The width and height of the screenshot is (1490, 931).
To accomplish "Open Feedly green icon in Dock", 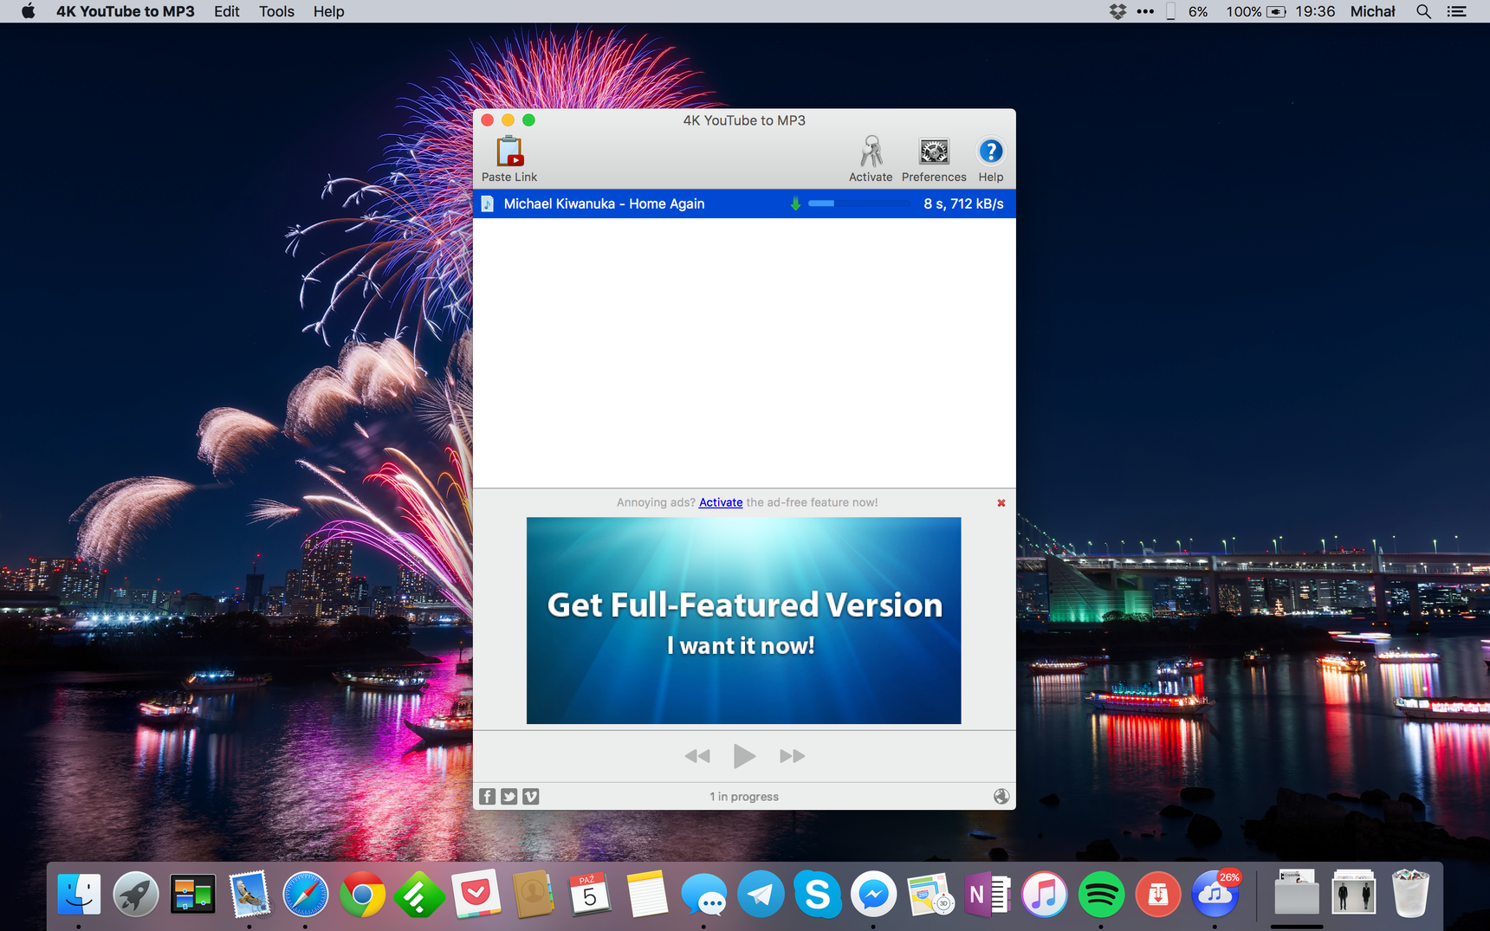I will [x=419, y=895].
